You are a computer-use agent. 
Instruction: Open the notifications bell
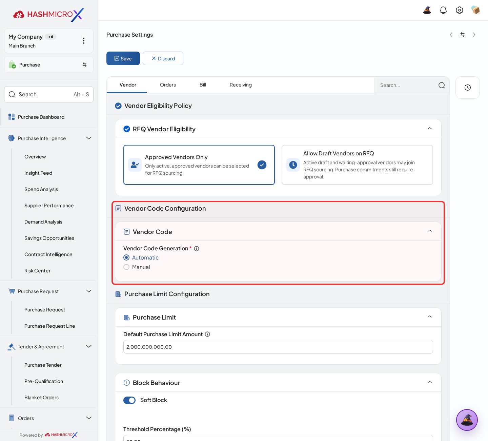pos(443,10)
